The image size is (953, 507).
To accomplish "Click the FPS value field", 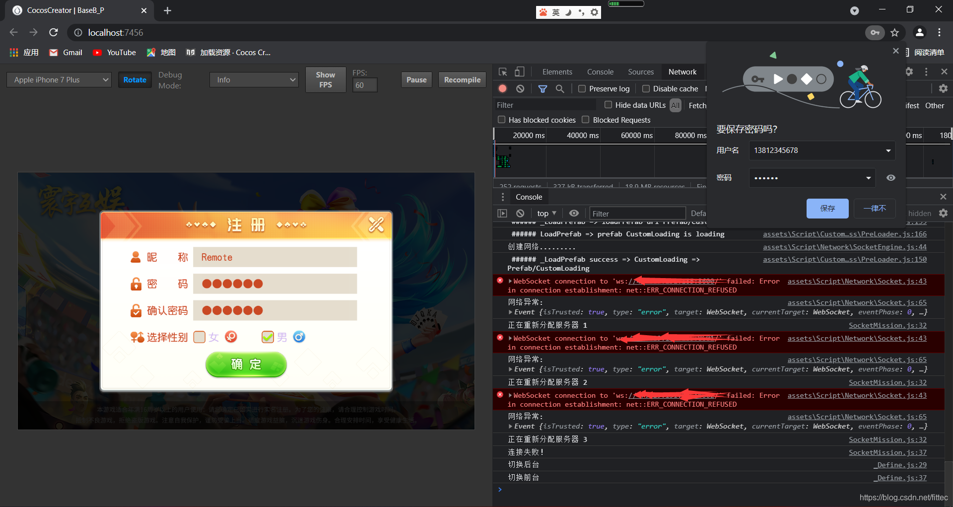I will pyautogui.click(x=365, y=85).
